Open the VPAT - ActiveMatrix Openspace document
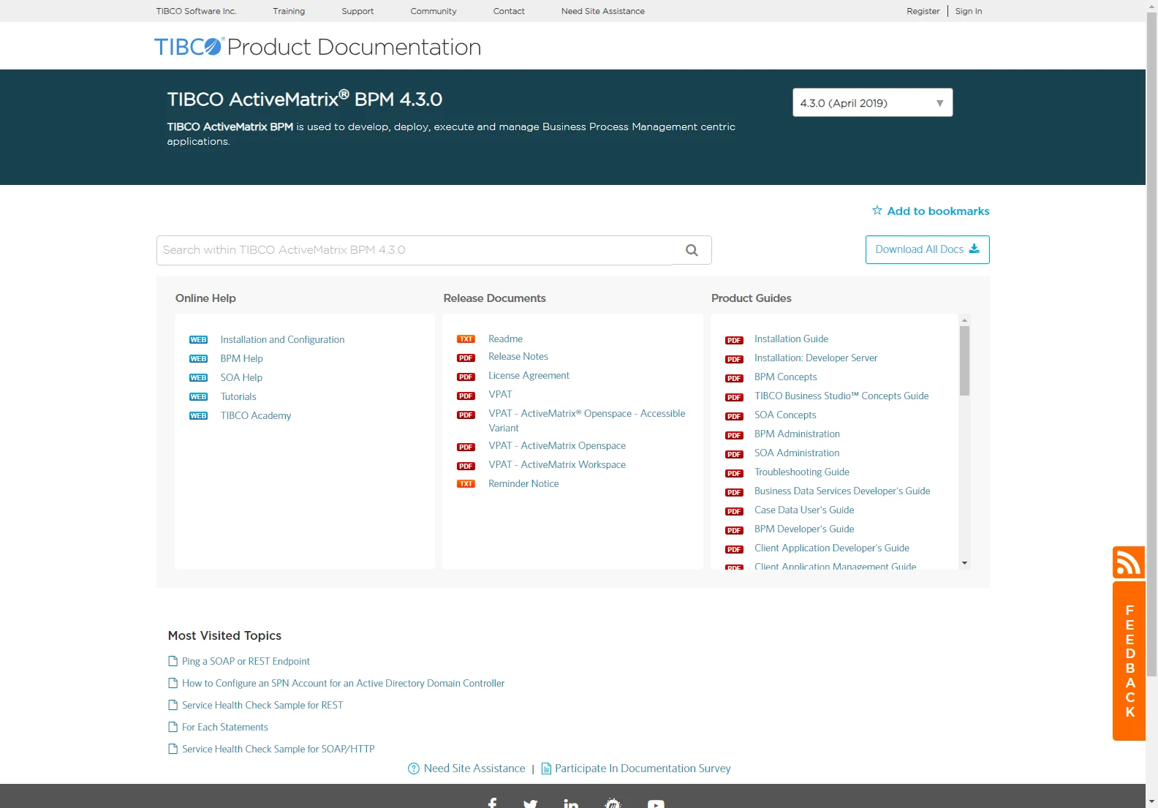The width and height of the screenshot is (1158, 808). [557, 445]
